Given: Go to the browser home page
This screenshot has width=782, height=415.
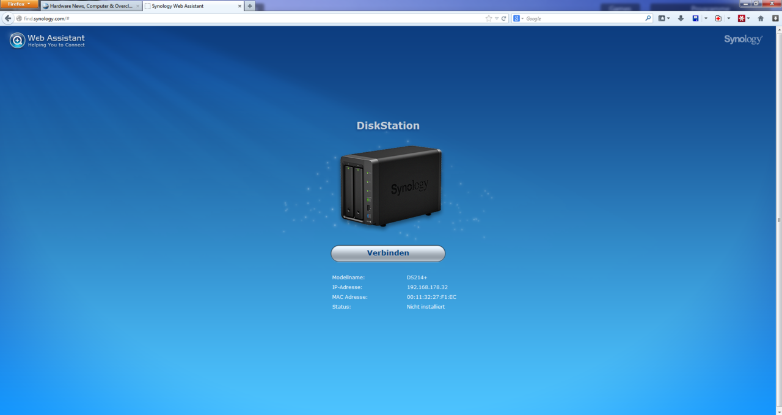Looking at the screenshot, I should [761, 19].
